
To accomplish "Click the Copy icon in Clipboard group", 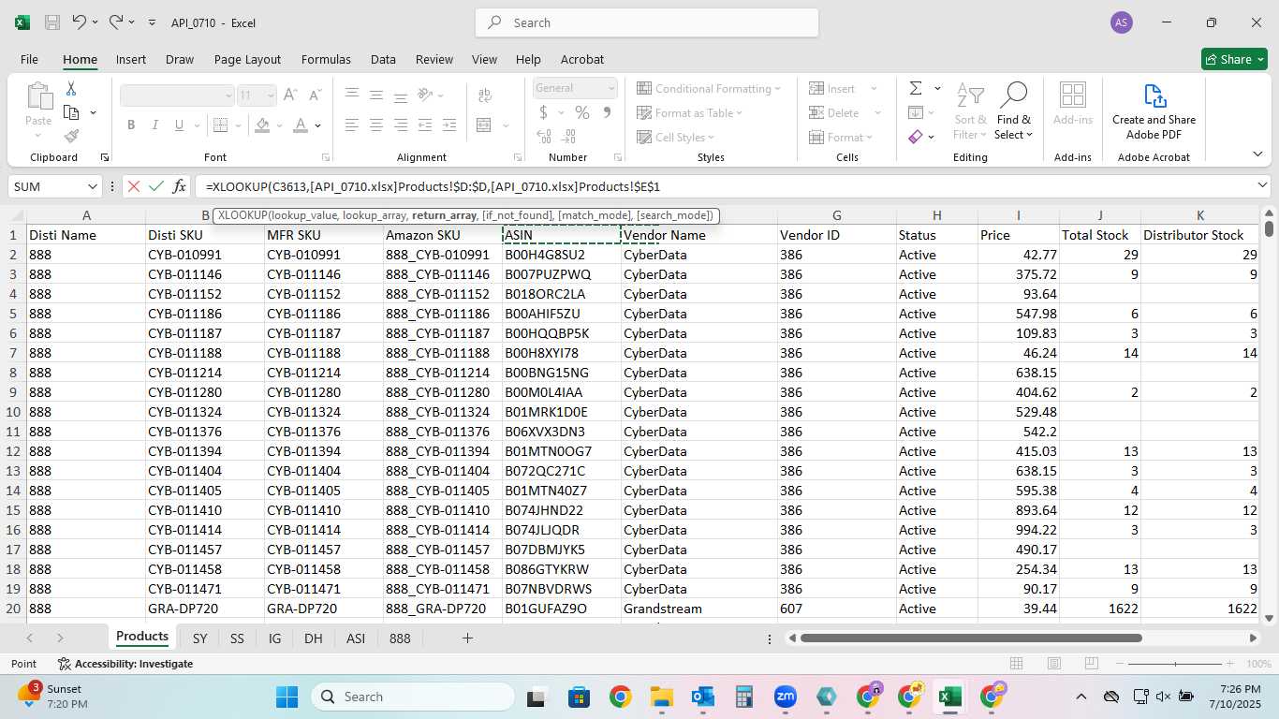I will (71, 112).
